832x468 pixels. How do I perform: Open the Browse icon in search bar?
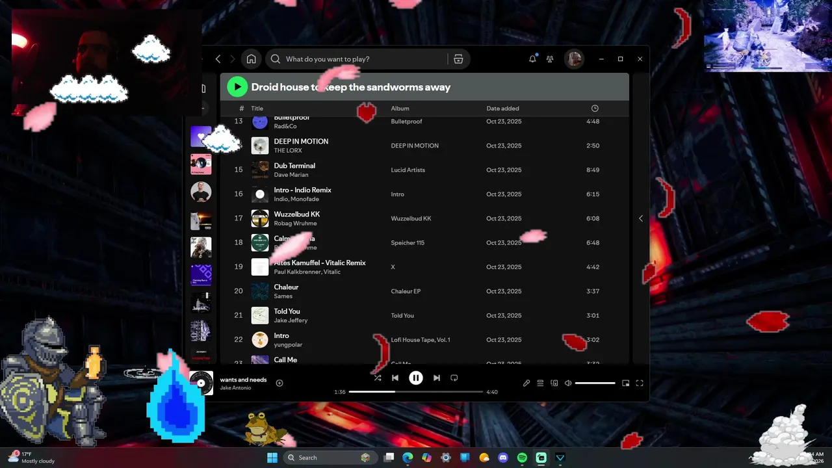pyautogui.click(x=458, y=59)
